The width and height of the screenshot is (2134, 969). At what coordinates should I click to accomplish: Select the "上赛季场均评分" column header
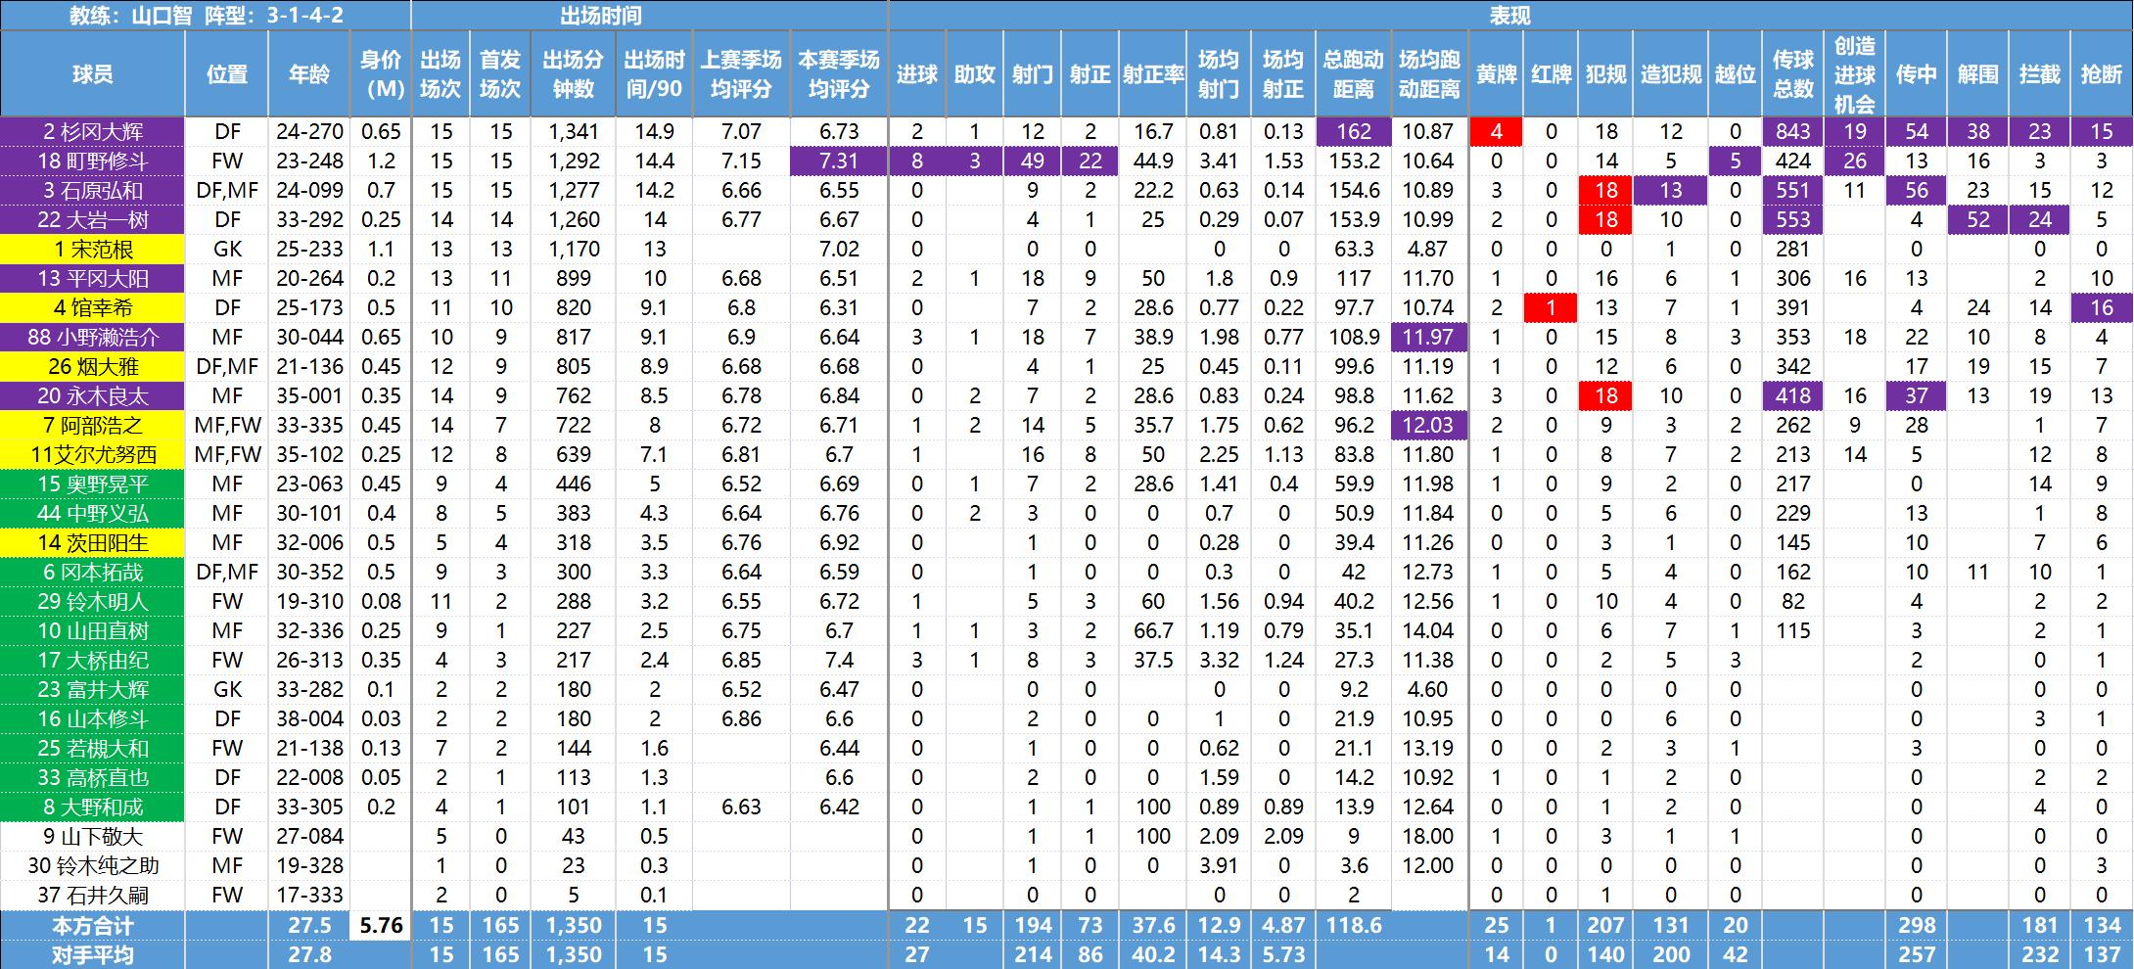coord(741,73)
